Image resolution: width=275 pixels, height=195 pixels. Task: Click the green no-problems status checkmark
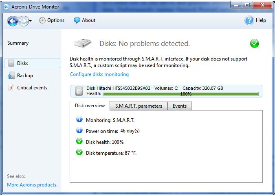click(x=255, y=43)
